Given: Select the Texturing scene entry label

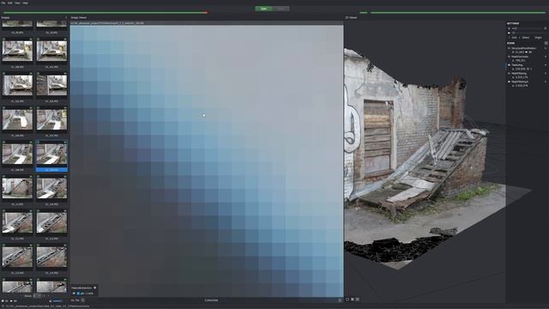Looking at the screenshot, I should (517, 65).
